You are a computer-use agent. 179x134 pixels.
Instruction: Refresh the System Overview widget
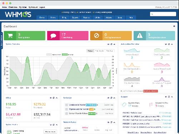point(111,44)
